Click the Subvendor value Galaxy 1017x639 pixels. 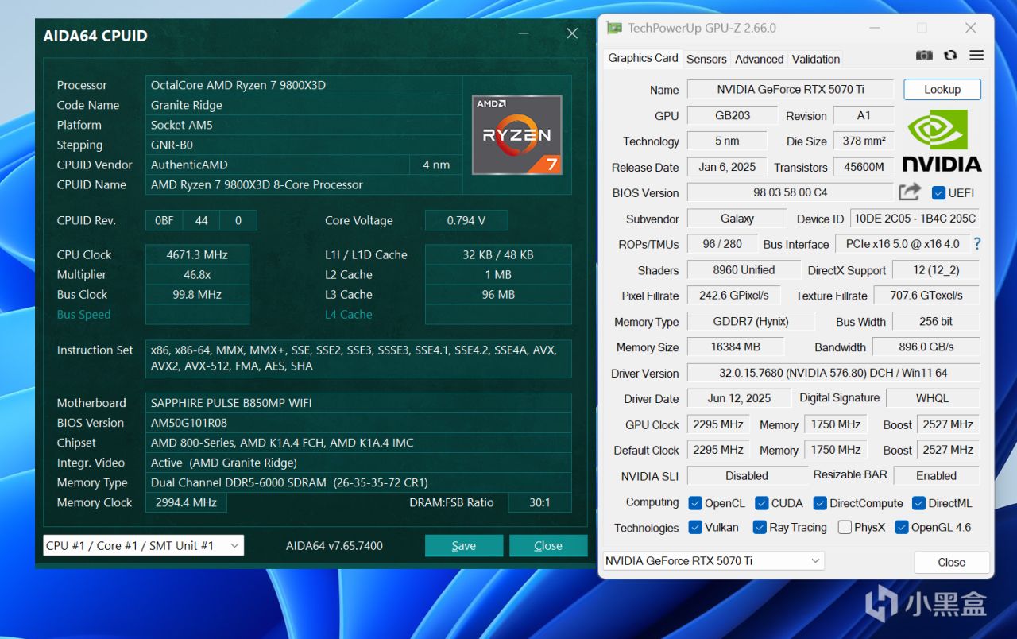pyautogui.click(x=737, y=219)
